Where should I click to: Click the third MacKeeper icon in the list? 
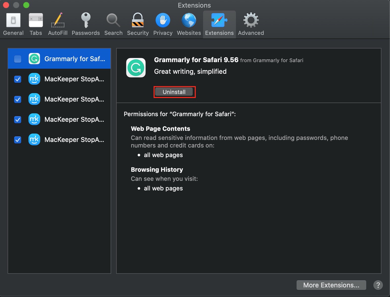click(34, 119)
